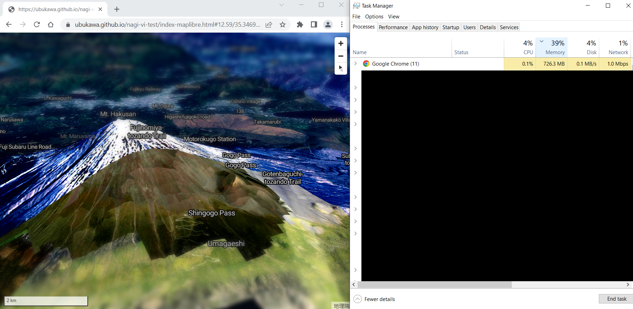Zoom in on the map
This screenshot has width=633, height=309.
(x=341, y=43)
